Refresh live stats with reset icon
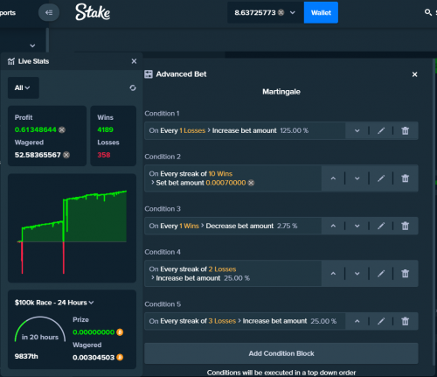This screenshot has width=437, height=377. pos(133,87)
